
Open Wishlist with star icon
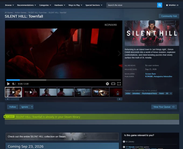[x=172, y=5]
